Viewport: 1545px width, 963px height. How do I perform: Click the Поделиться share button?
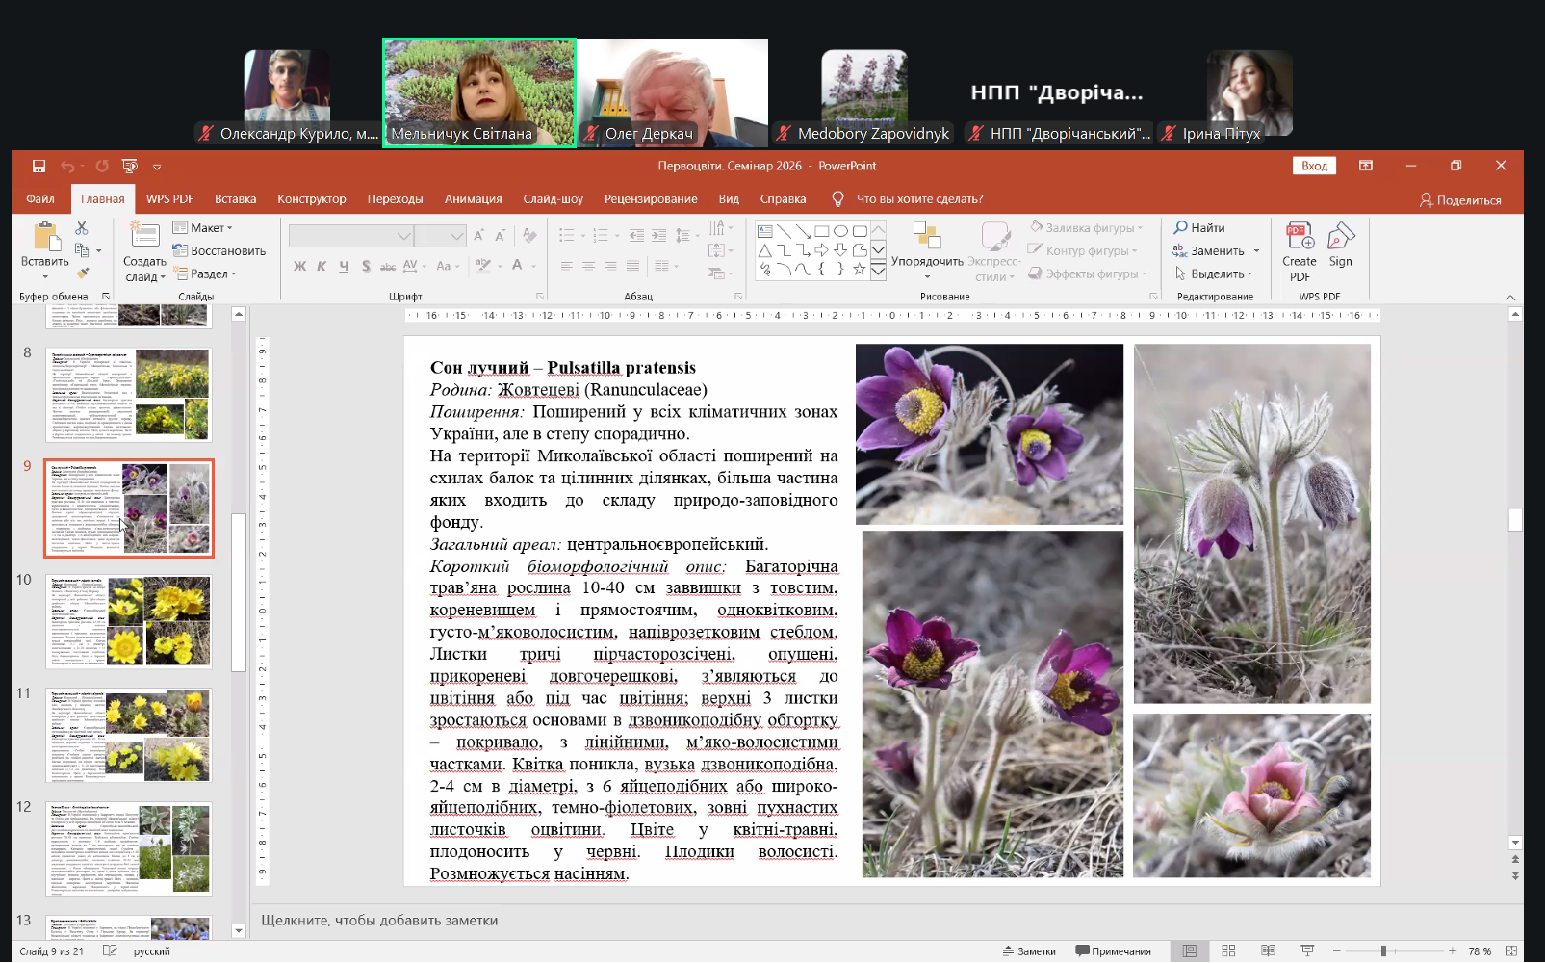point(1460,200)
